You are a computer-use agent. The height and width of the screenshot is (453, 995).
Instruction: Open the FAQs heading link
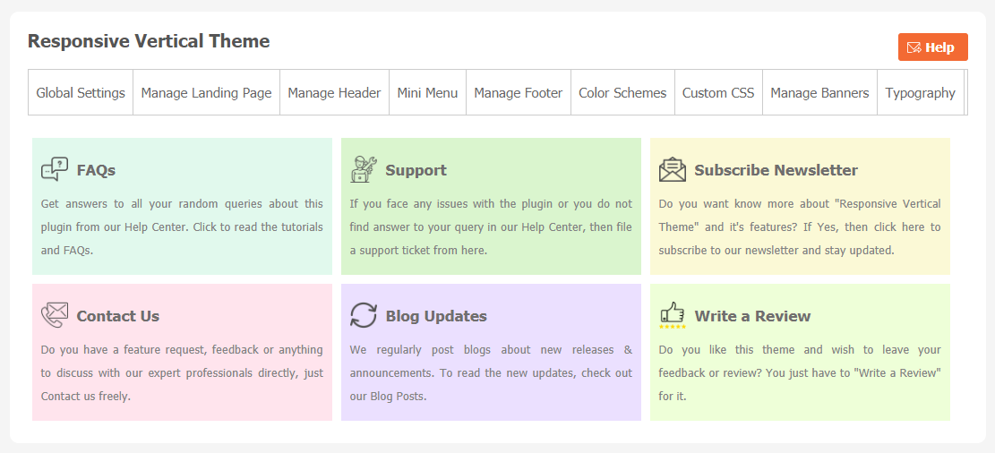coord(96,170)
